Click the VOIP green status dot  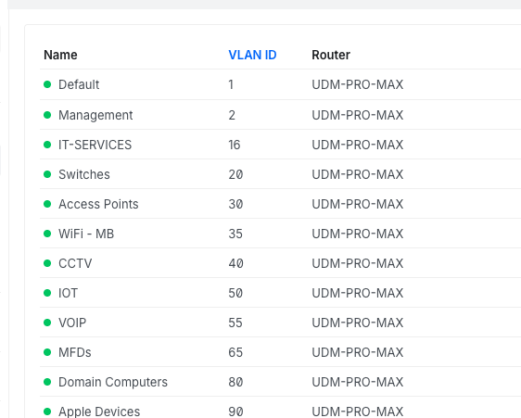[47, 323]
